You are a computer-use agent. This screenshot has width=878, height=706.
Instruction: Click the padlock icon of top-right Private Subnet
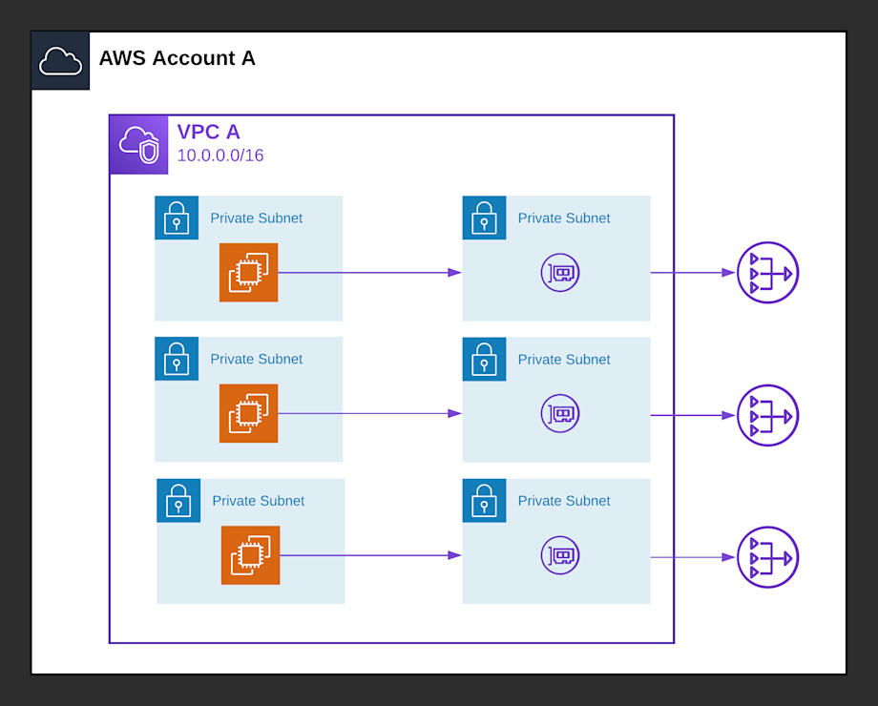coord(485,218)
